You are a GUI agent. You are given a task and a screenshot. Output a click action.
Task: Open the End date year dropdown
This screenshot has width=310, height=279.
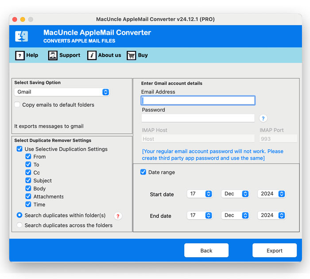pos(271,215)
